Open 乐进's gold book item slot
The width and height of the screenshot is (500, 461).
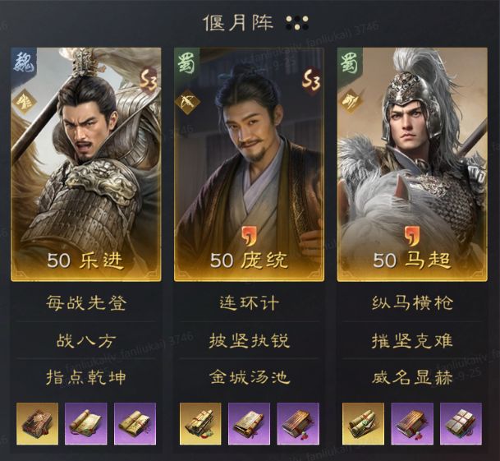(37, 424)
